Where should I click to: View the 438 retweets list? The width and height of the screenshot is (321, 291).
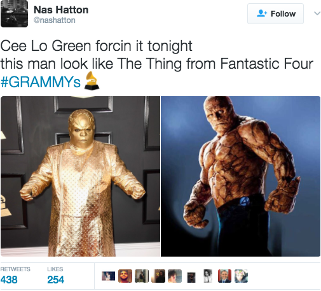pyautogui.click(x=15, y=276)
